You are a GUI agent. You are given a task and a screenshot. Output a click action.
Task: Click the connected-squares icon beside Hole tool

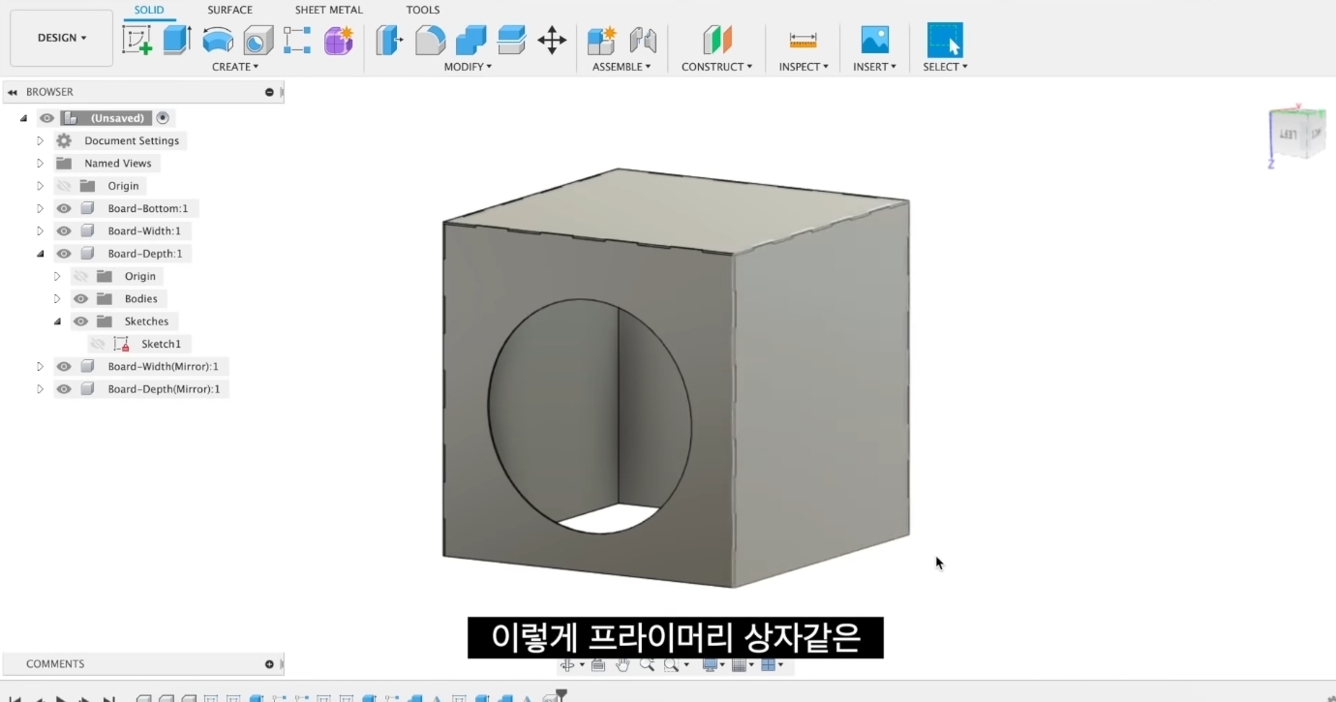coord(297,40)
